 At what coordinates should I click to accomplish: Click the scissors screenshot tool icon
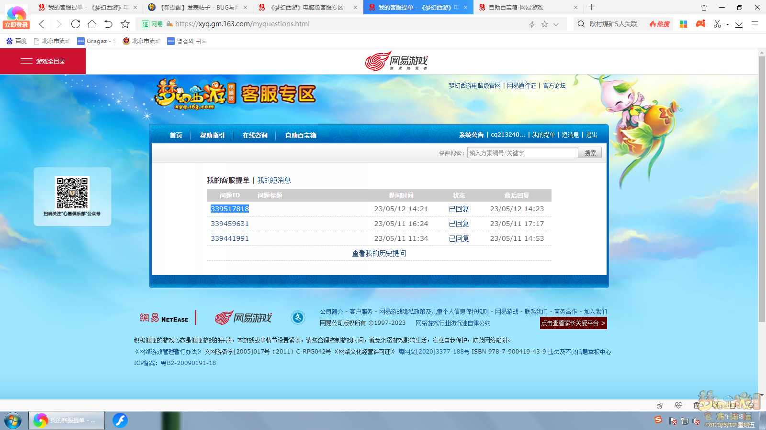[717, 24]
